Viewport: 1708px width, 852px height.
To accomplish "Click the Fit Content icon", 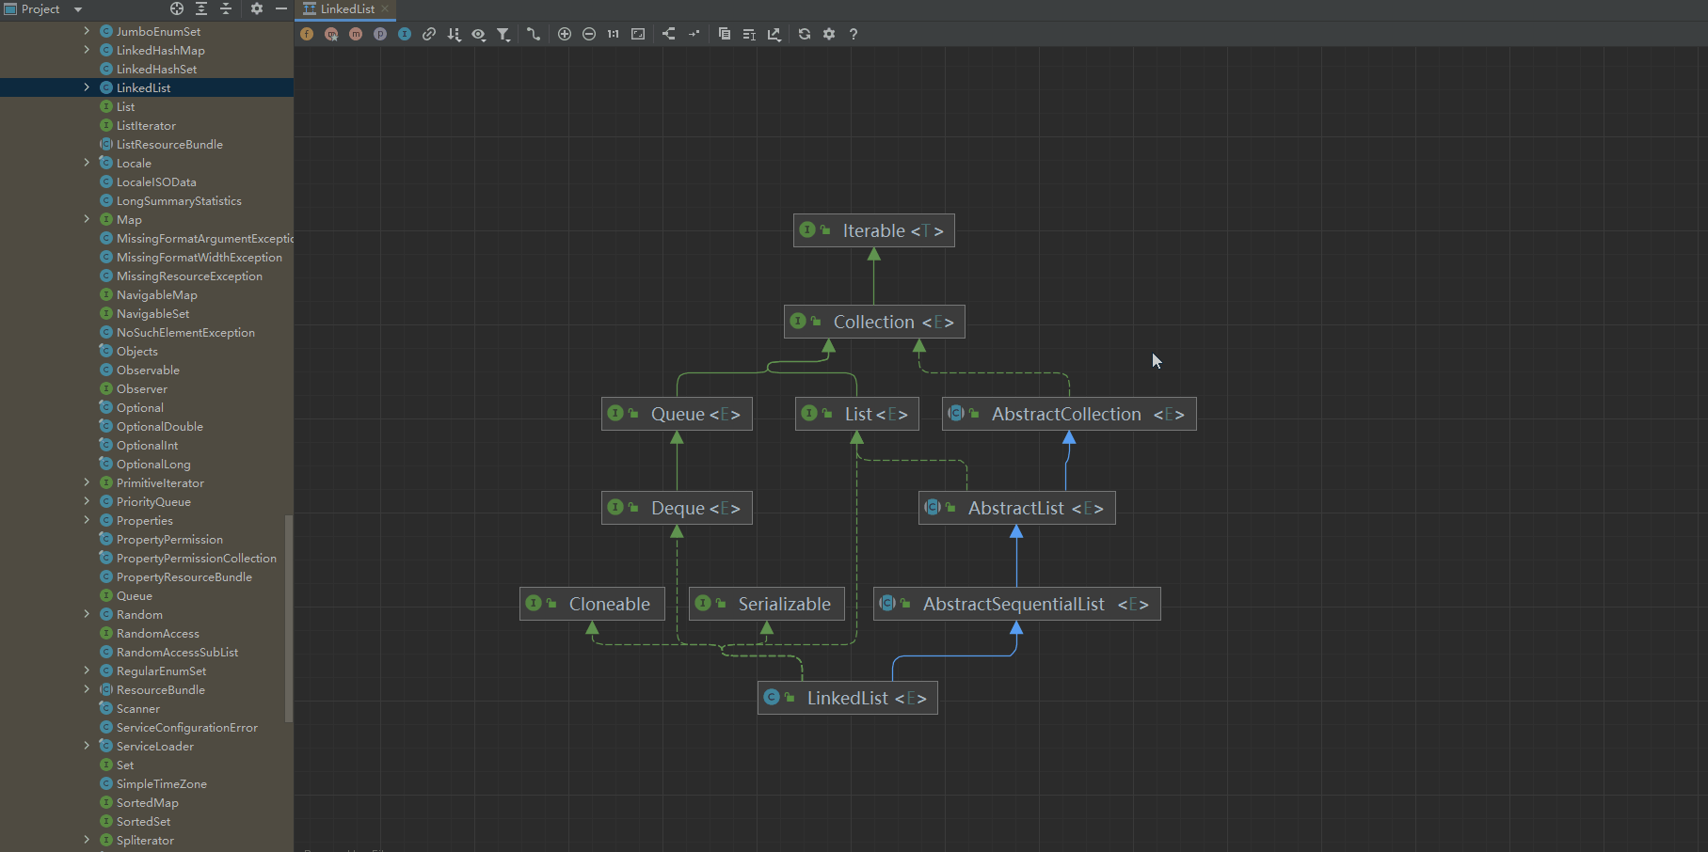I will coord(638,34).
